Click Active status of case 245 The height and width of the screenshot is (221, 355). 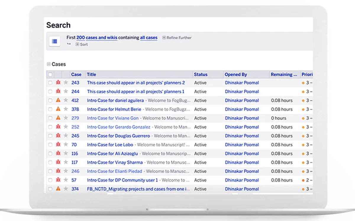[200, 136]
